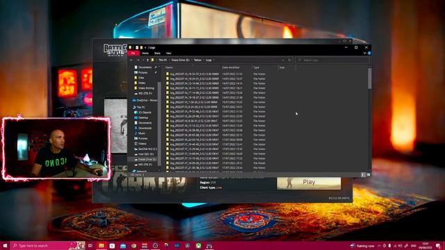The height and width of the screenshot is (250, 445).
Task: Show hidden system tray icons
Action: pyautogui.click(x=379, y=246)
